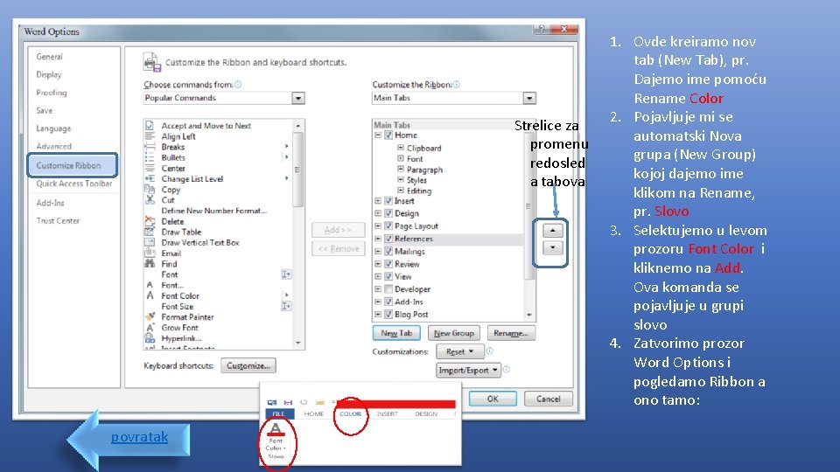Click the Draw Table icon
The height and width of the screenshot is (472, 840).
tap(150, 232)
